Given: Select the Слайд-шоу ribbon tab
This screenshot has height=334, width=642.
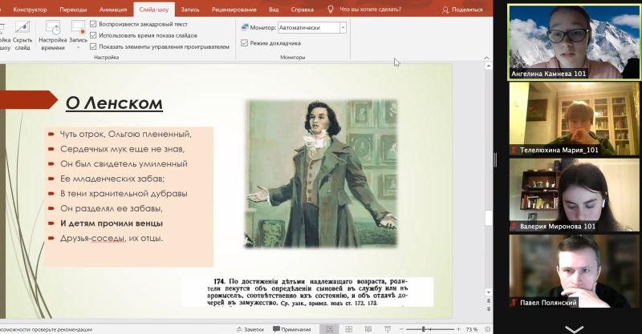Looking at the screenshot, I should point(153,10).
